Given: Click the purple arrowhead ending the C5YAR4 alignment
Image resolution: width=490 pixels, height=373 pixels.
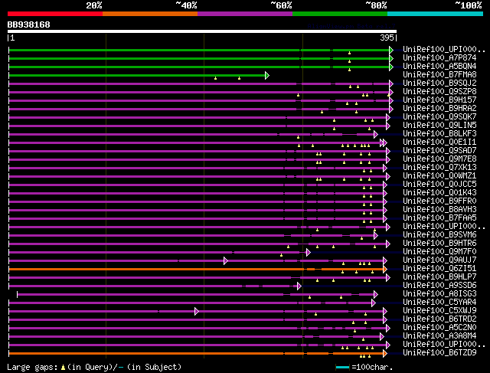Looking at the screenshot, I should [x=373, y=303].
